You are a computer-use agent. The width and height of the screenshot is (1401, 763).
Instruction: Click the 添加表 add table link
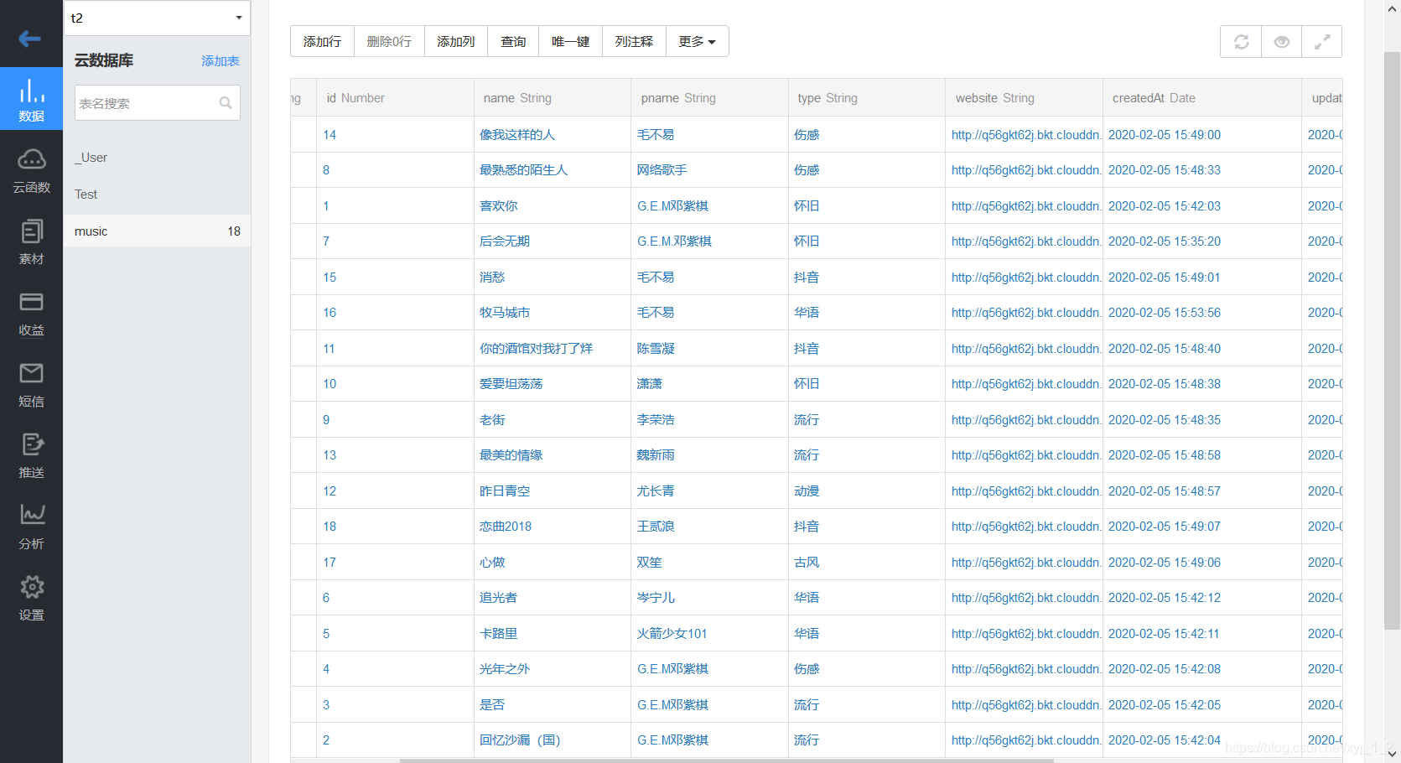[x=221, y=60]
